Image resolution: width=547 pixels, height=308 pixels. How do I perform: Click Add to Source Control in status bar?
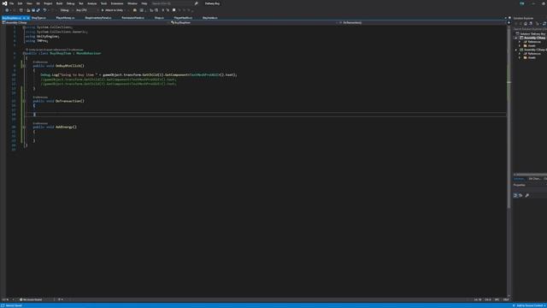pos(530,306)
